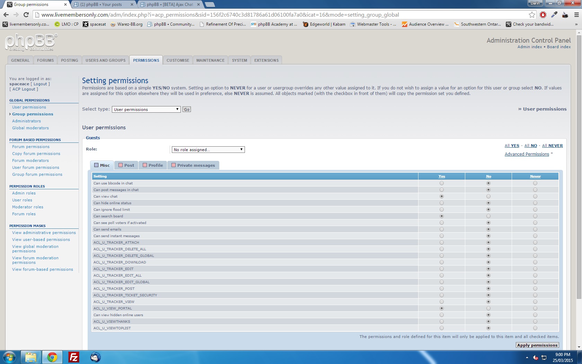Open the Edgeworld | Kabam bookmark
The width and height of the screenshot is (582, 364).
(x=324, y=24)
